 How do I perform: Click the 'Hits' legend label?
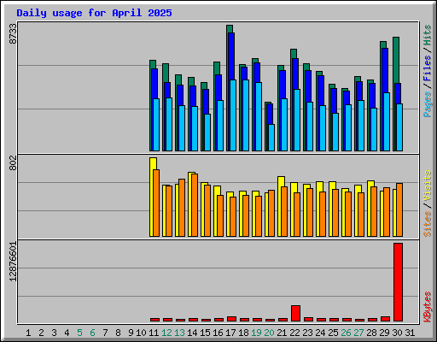pyautogui.click(x=427, y=35)
